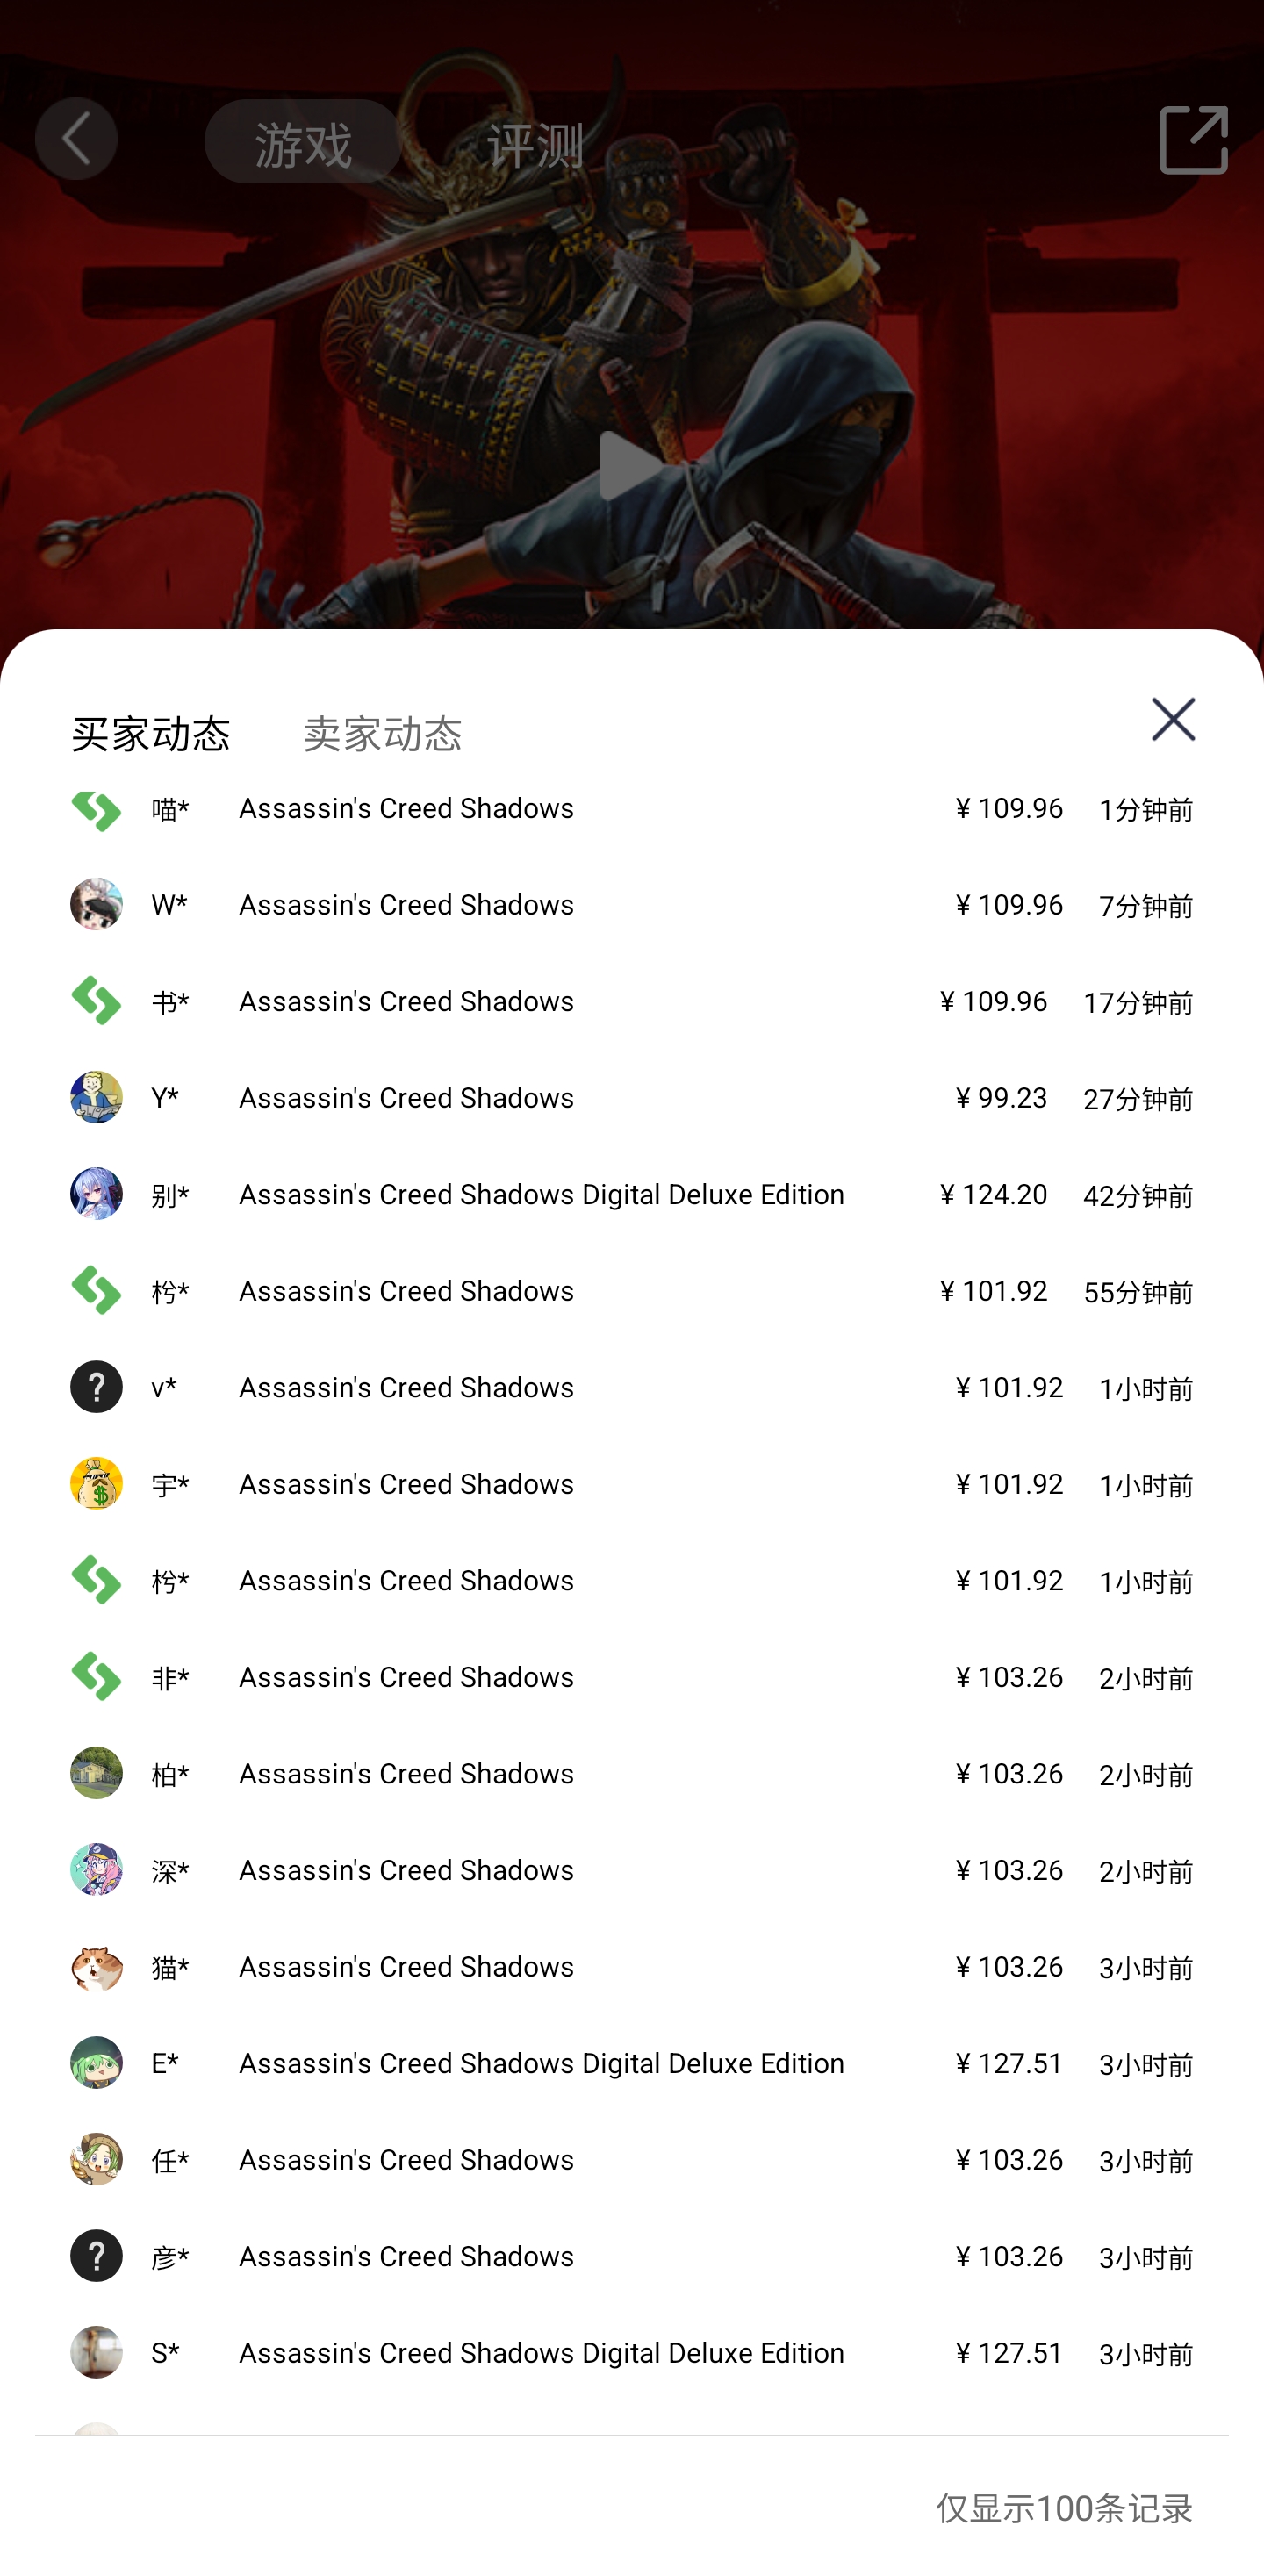Screen dimensions: 1264x2576
Task: Click the time label 55分钟前
Action: click(x=1138, y=1292)
